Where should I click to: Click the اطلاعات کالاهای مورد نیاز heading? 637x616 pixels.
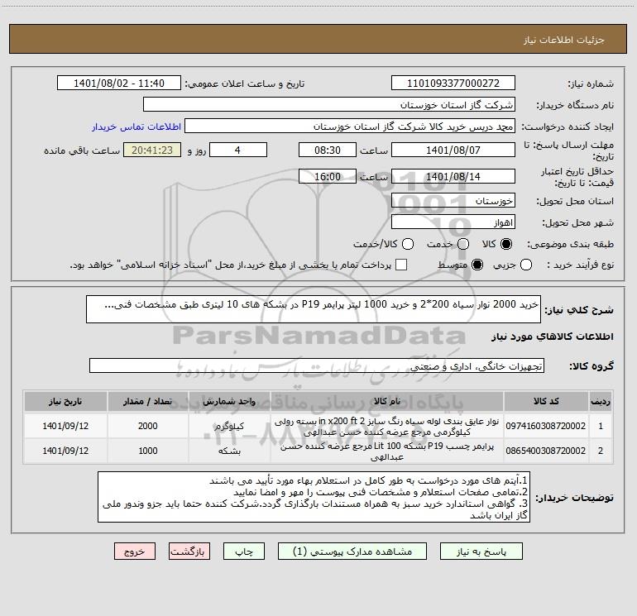coord(552,337)
